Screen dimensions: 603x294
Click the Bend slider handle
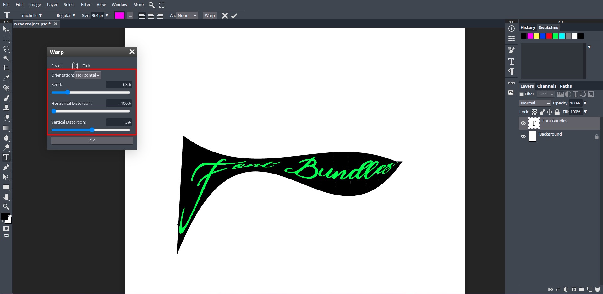point(68,92)
